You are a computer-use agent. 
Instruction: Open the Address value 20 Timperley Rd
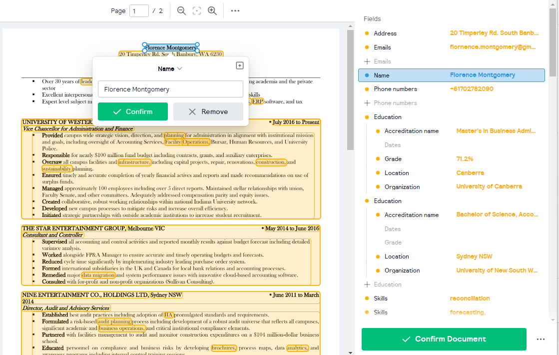pyautogui.click(x=495, y=33)
